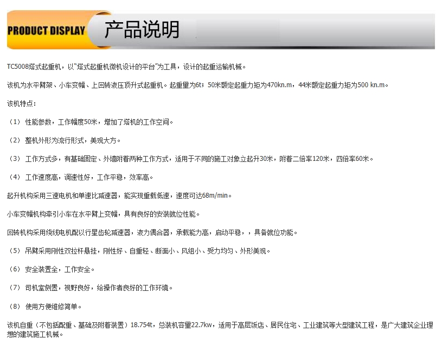The height and width of the screenshot is (364, 442).
Task: Click the 该机特点 line
Action: [x=22, y=103]
